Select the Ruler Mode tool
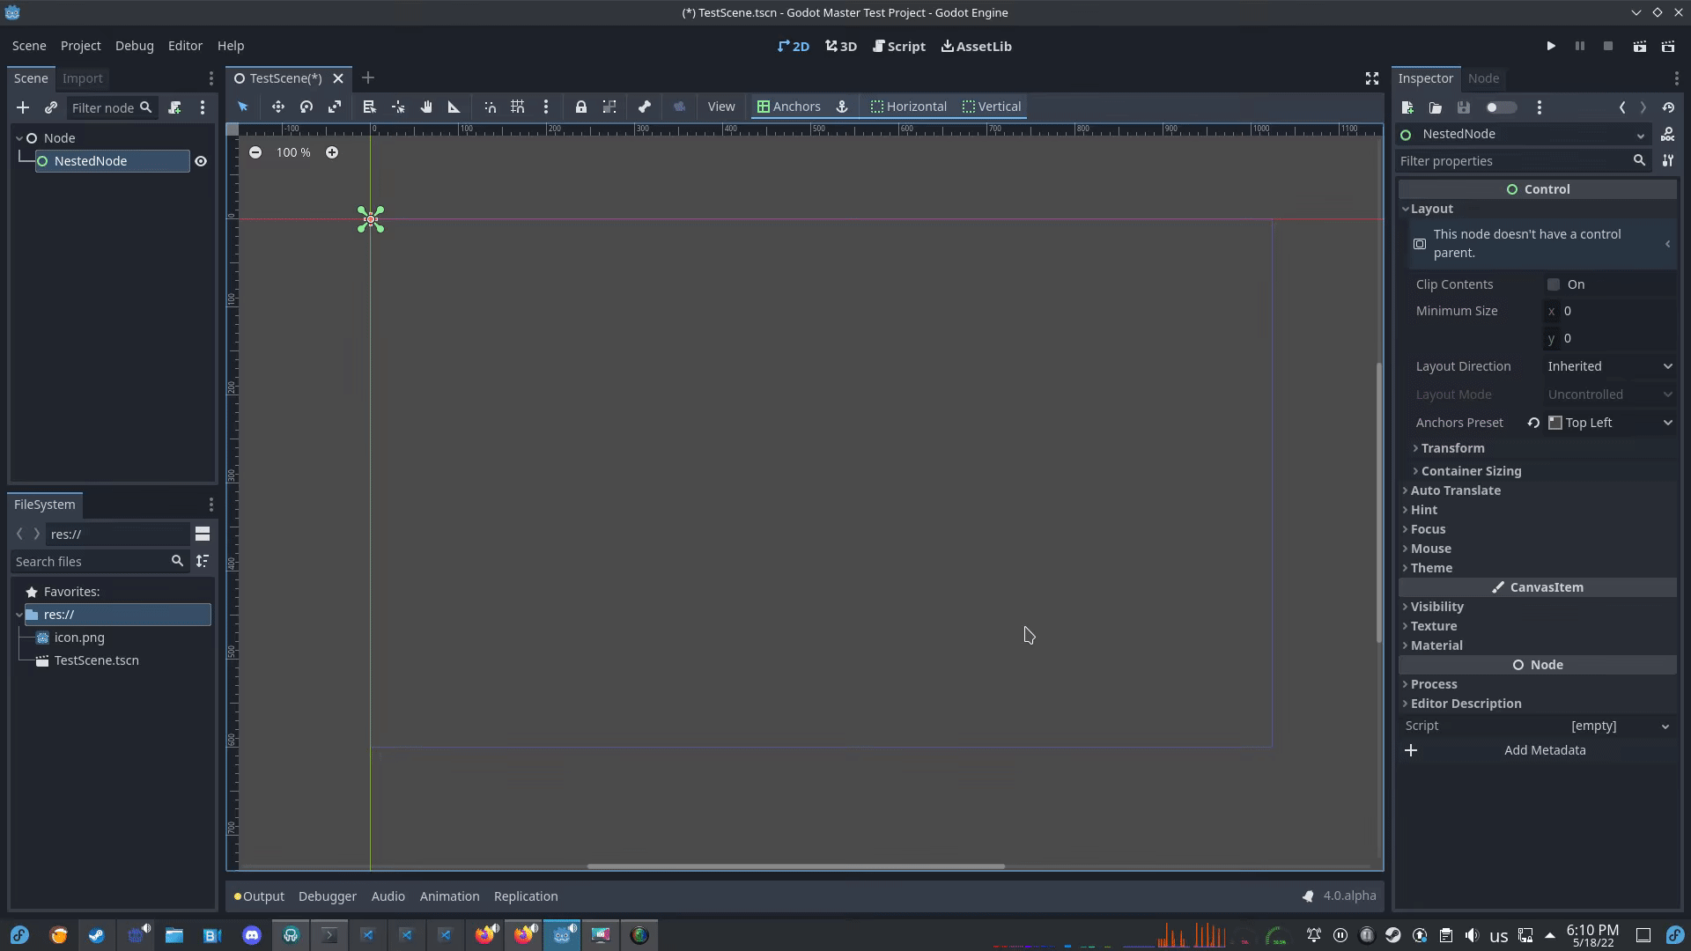 pyautogui.click(x=454, y=107)
